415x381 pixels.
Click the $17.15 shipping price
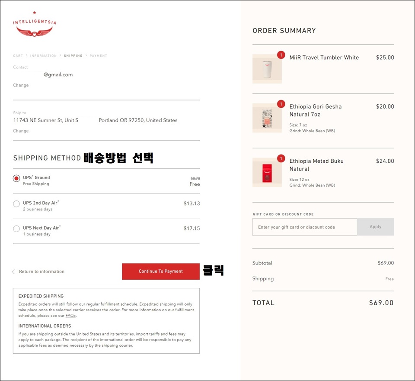[x=192, y=228]
